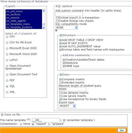This screenshot has width=132, height=133.
Task: Expand the Export type INSERT dropdown
Action: (67, 106)
